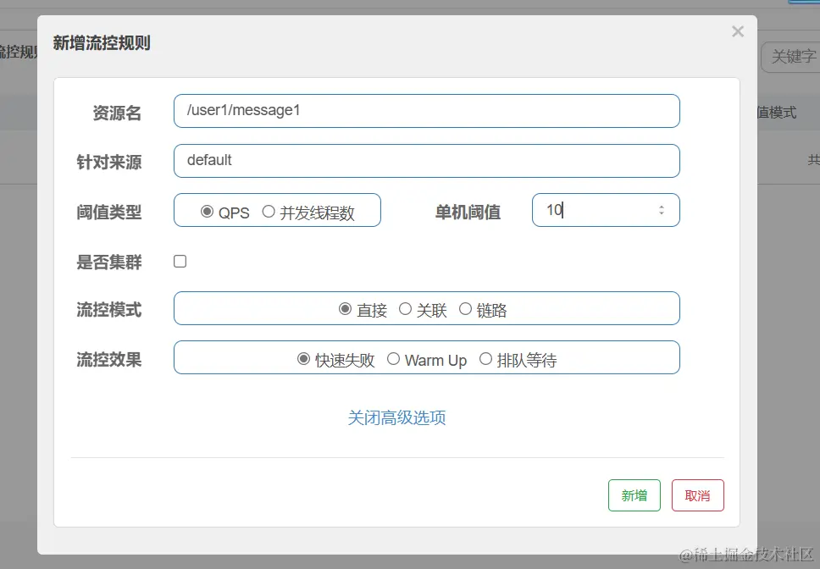Enable the 是否集群 checkbox

180,262
